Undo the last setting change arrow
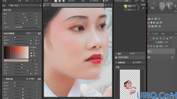The width and height of the screenshot is (177, 99). (33, 1)
